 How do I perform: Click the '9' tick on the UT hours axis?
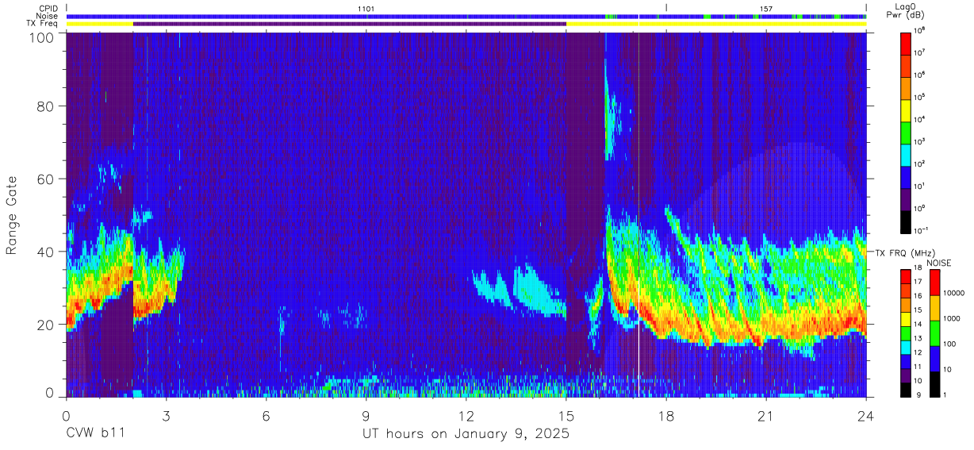click(x=366, y=415)
